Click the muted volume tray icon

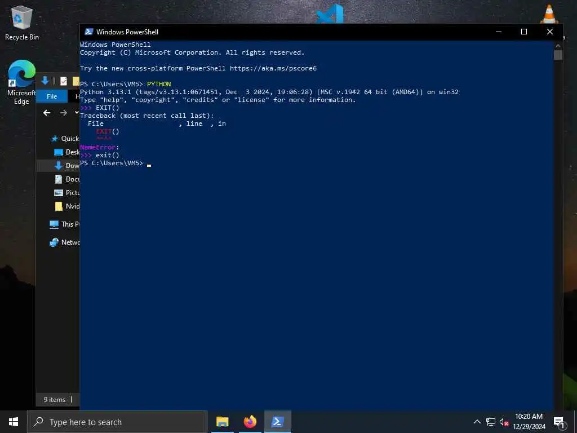[504, 422]
